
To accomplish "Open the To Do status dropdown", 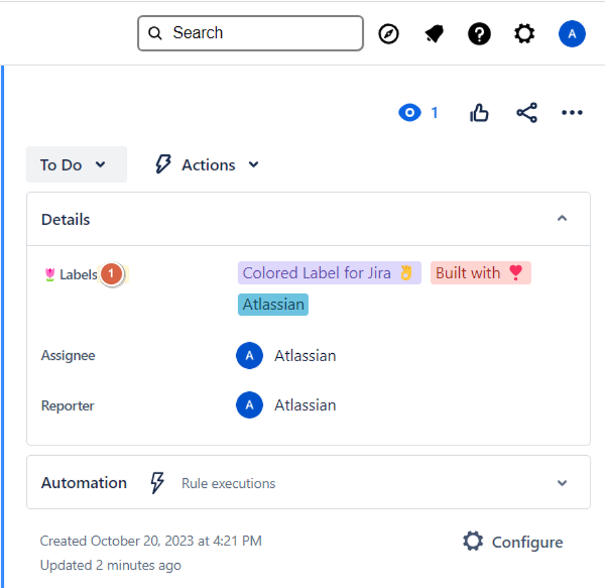I will [x=76, y=164].
